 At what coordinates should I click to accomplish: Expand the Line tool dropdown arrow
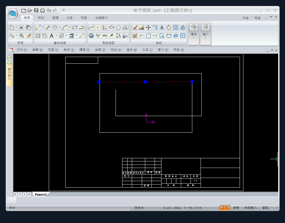(43, 27)
